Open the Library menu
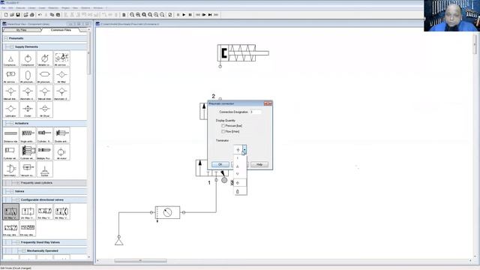480x270 pixels. [31, 7]
